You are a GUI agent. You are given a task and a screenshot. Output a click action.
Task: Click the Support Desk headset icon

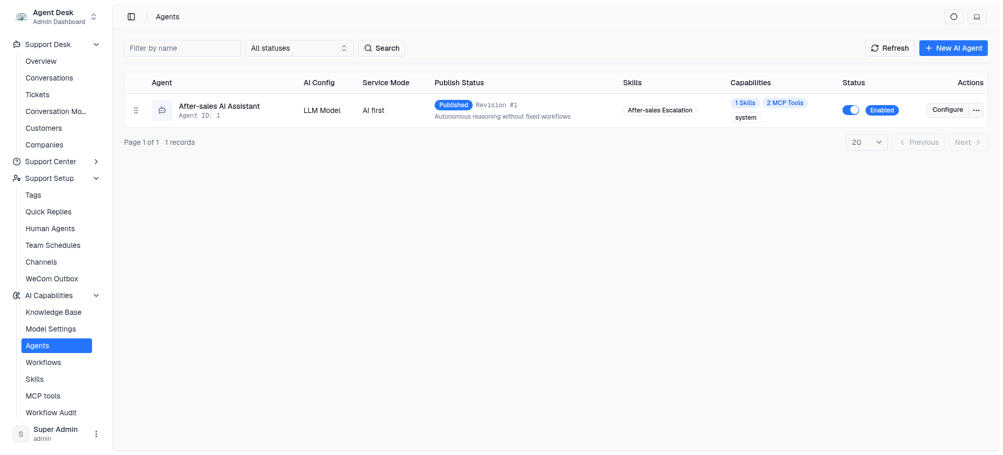pyautogui.click(x=17, y=44)
